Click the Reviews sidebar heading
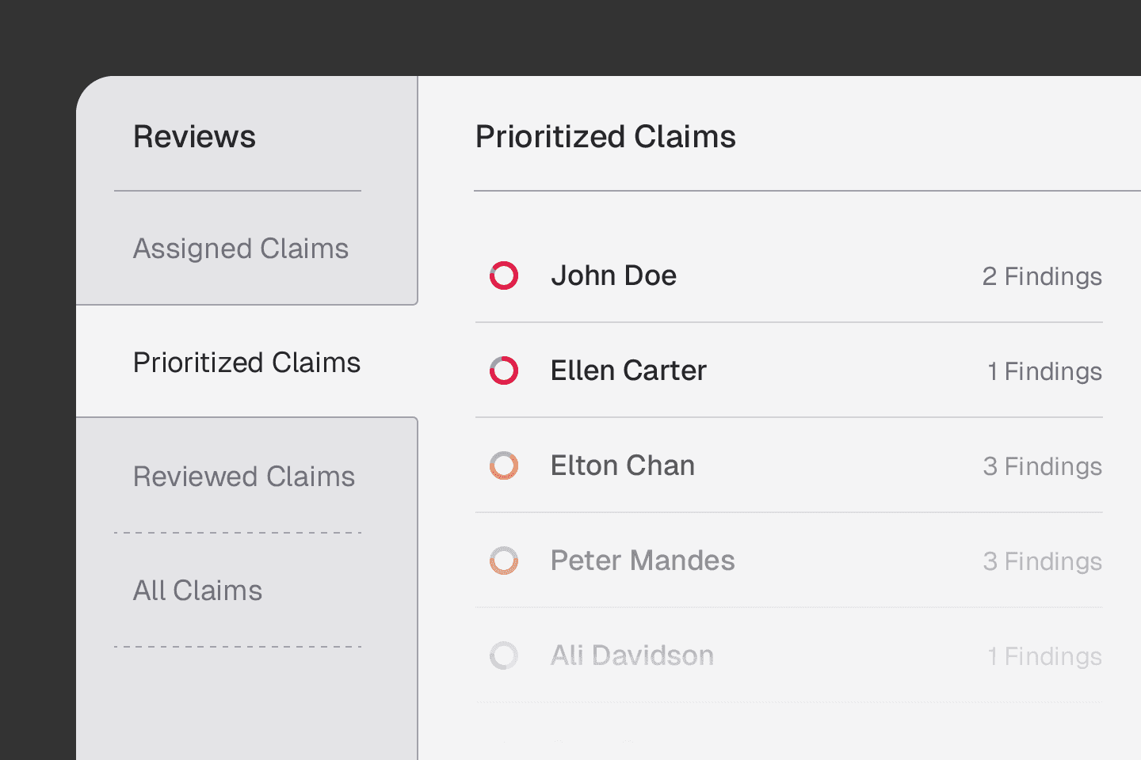Image resolution: width=1141 pixels, height=760 pixels. (x=194, y=137)
